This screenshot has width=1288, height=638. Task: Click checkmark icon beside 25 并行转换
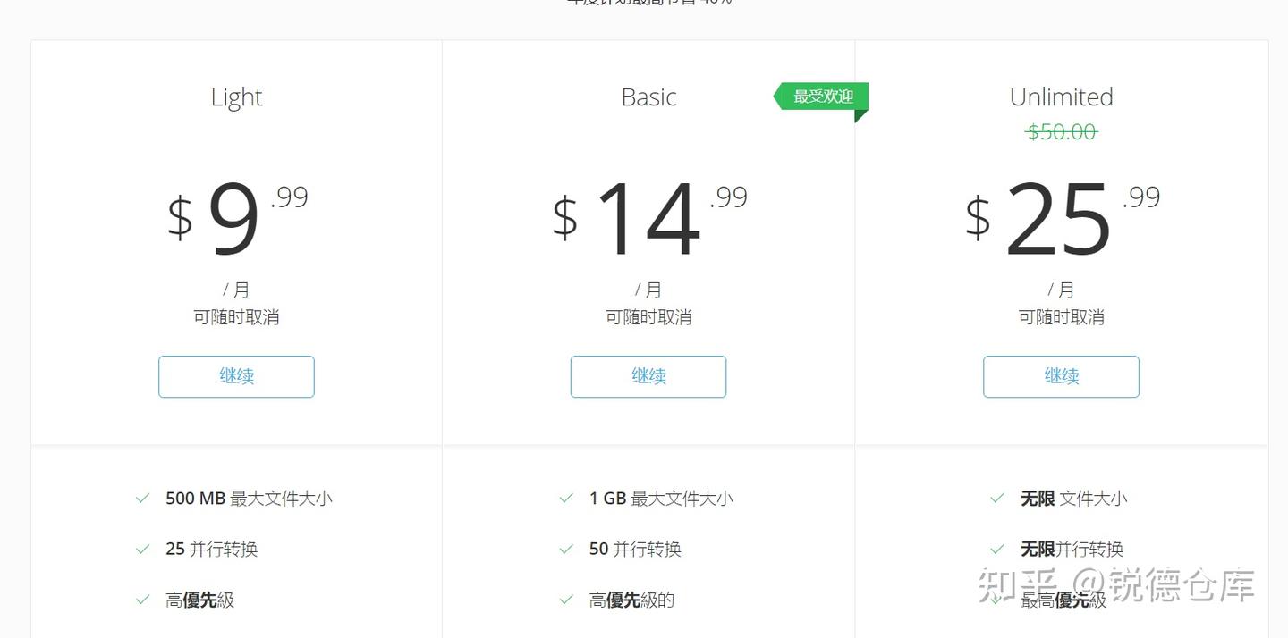[x=142, y=549]
